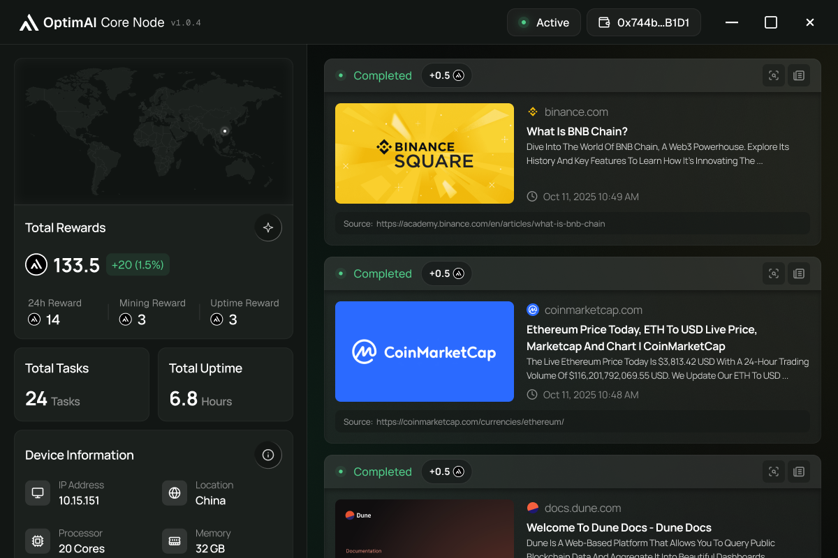Click the coinmarketcap.com/currencies/ethereum source URL

(x=470, y=422)
